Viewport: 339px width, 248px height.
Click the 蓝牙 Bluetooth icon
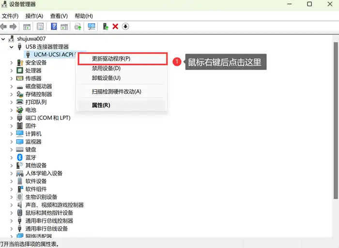20,157
